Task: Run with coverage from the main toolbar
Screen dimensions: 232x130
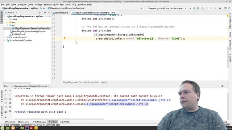Action: pos(198,8)
